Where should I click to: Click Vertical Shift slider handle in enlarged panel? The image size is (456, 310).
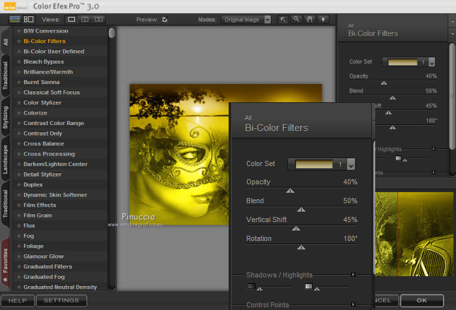pos(296,229)
